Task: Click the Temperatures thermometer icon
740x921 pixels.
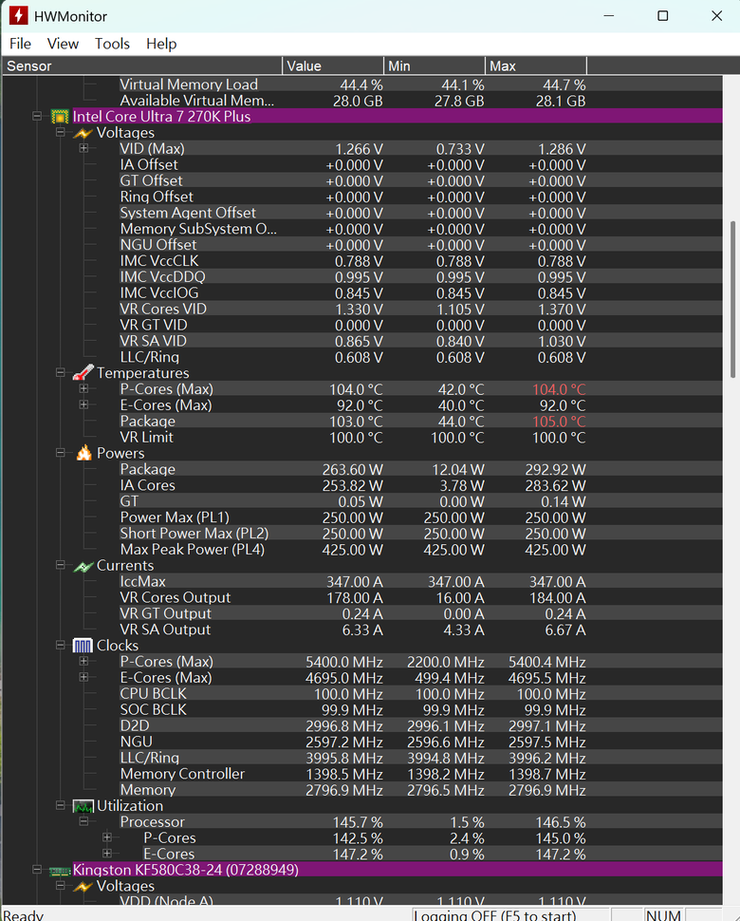Action: click(83, 373)
